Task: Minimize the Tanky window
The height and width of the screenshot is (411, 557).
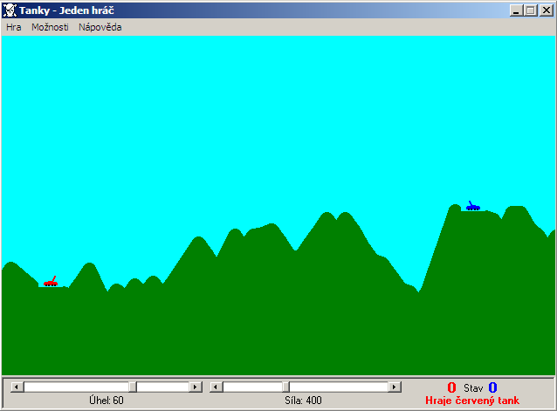Action: (x=517, y=10)
